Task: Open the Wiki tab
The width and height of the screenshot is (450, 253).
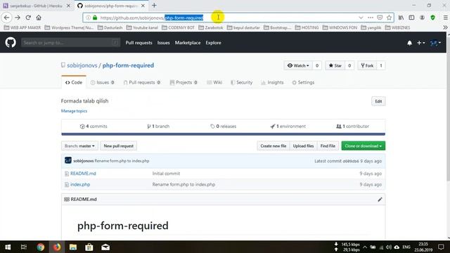Action: coord(214,82)
